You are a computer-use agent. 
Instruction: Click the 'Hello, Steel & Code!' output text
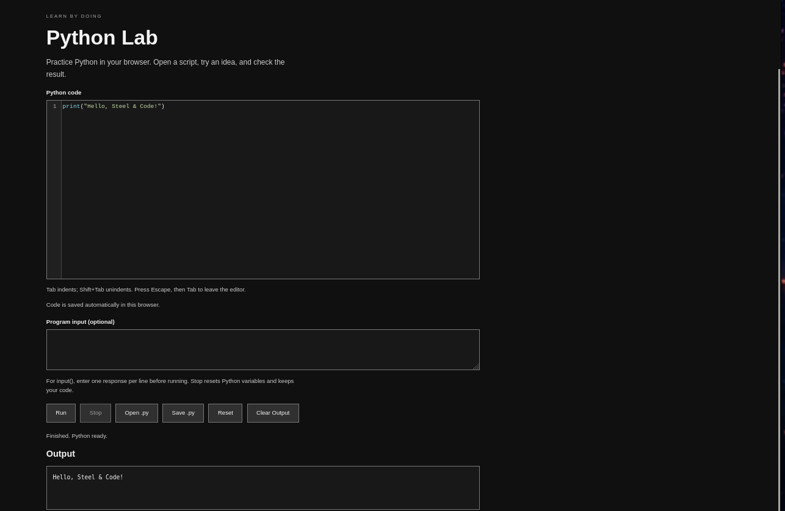coord(88,477)
